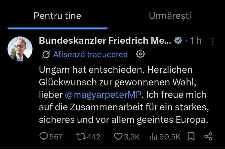
Task: Open Friedrich Merz's profile photo
Action: coord(20,49)
